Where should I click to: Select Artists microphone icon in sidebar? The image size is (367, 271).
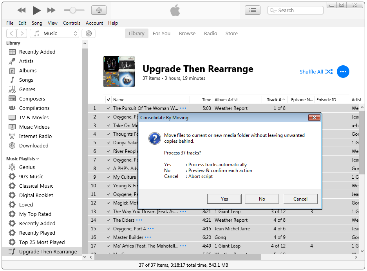[12, 61]
